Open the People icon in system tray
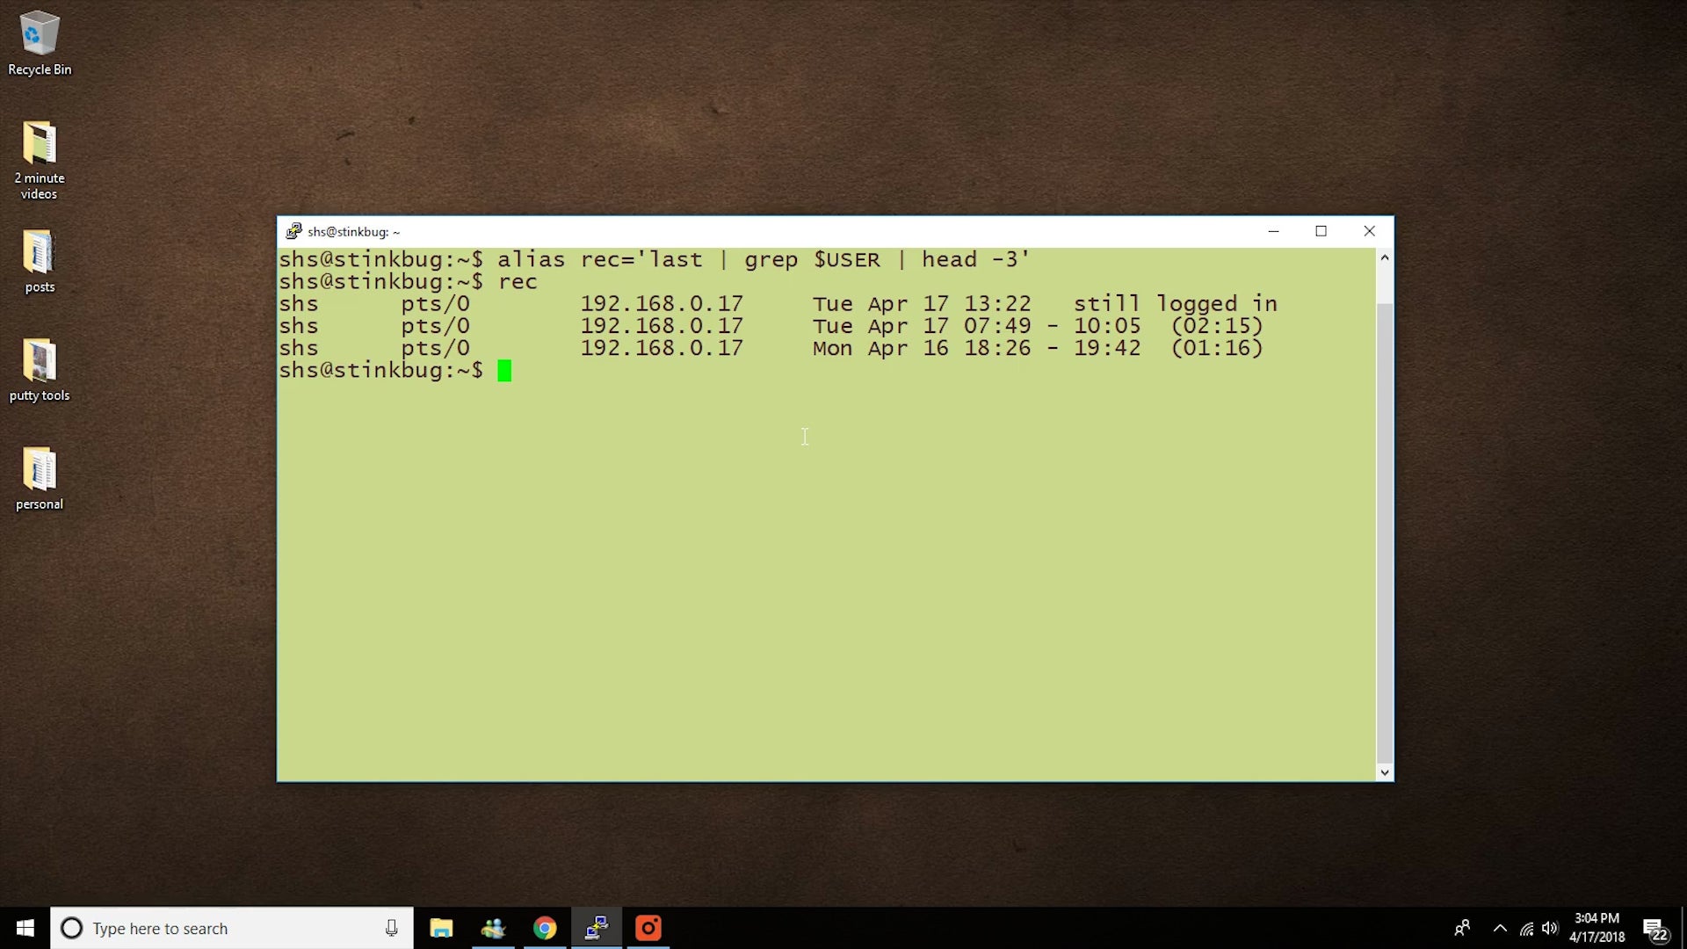The height and width of the screenshot is (949, 1687). 1462,928
